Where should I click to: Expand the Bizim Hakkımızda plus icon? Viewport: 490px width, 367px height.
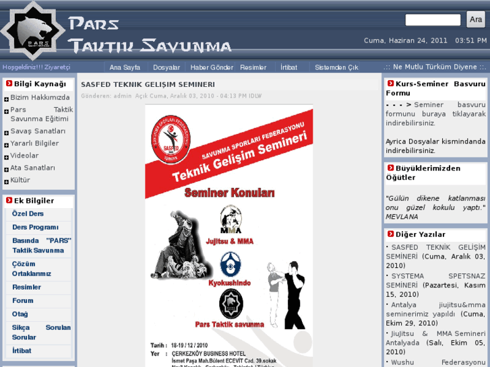pos(6,99)
